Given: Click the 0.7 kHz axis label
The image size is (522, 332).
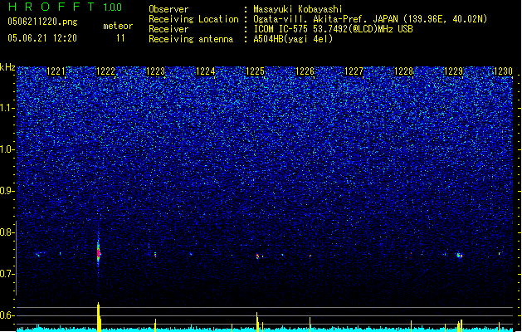Looking at the screenshot, I should click(x=7, y=274).
